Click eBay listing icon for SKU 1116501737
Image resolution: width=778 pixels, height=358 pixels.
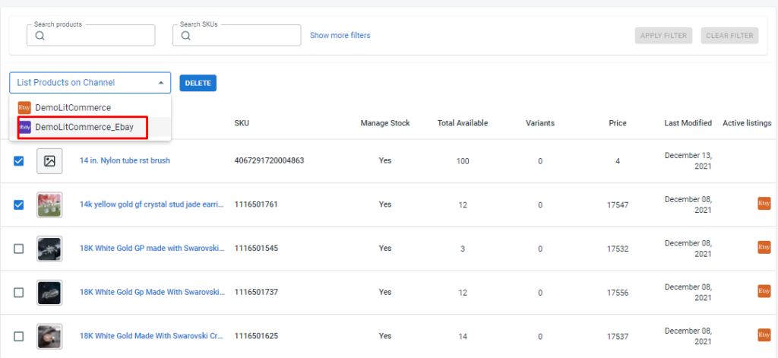coord(764,291)
